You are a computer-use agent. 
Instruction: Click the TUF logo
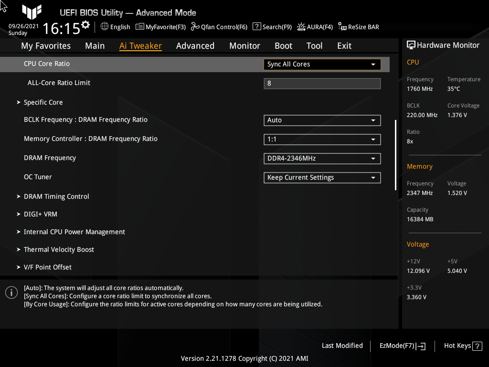[32, 11]
